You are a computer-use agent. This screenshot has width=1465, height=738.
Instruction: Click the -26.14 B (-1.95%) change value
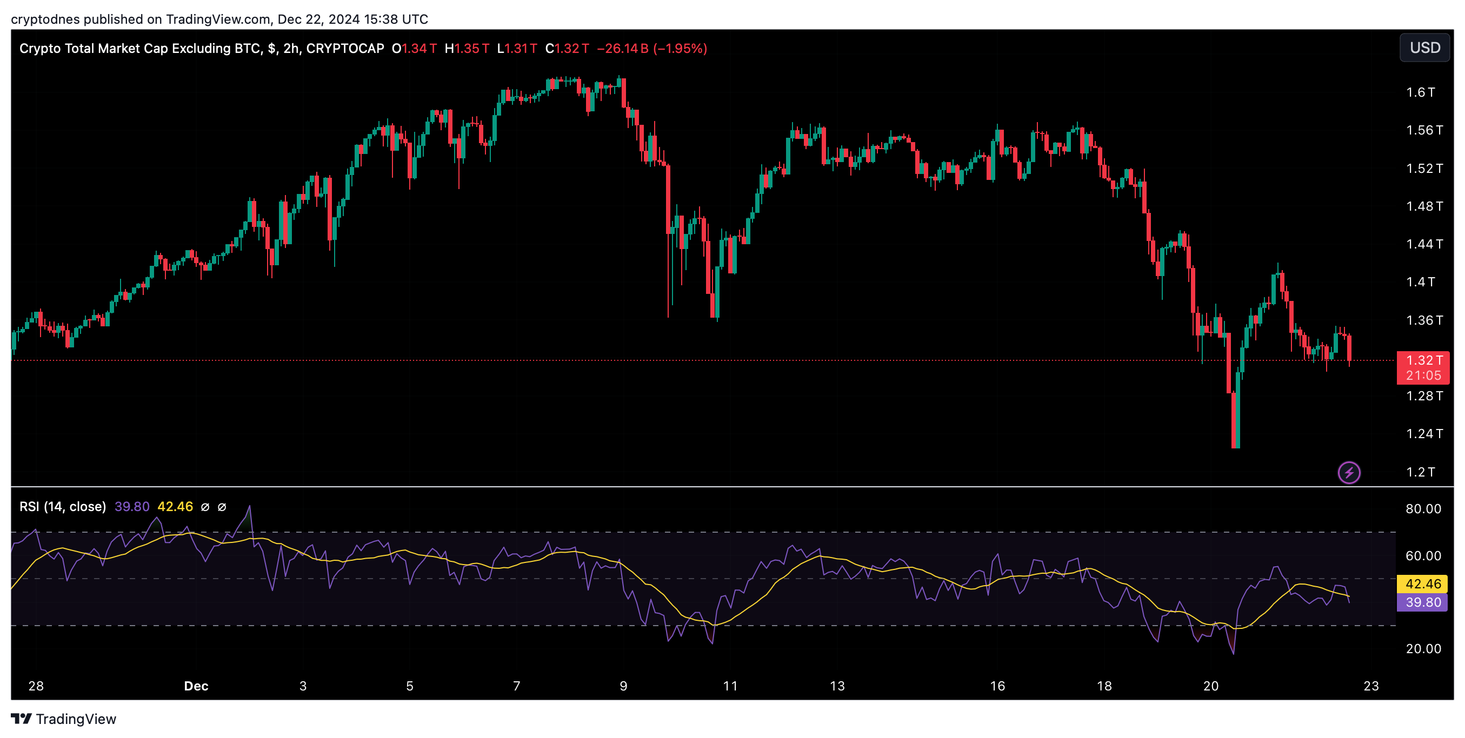tap(652, 48)
